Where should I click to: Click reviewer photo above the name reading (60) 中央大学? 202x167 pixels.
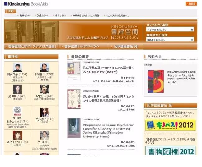pos(45,136)
